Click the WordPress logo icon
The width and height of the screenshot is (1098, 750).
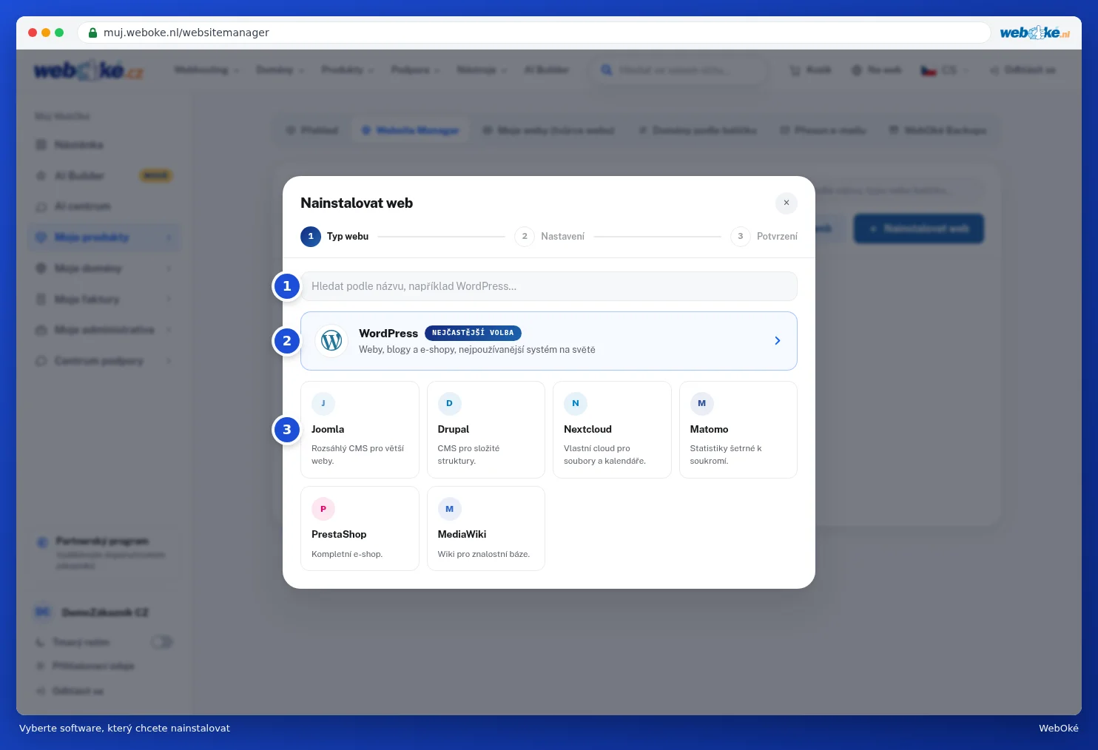coord(331,341)
